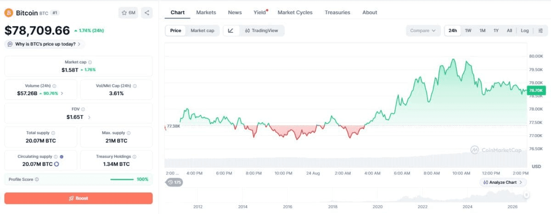Viewport: 551px width, 214px height.
Task: Click the Boost button
Action: click(x=79, y=198)
